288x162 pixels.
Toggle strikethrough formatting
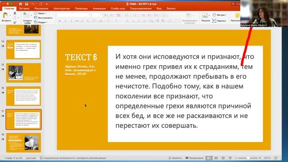(x=77, y=21)
